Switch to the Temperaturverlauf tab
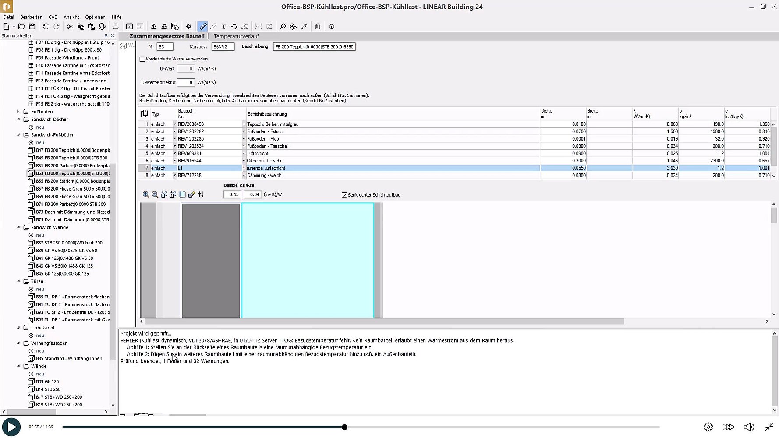 point(236,36)
